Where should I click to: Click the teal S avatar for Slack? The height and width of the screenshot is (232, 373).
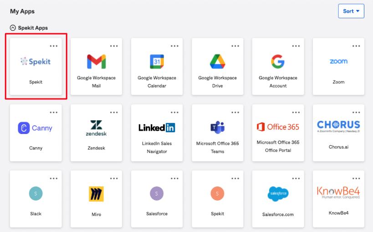point(36,193)
